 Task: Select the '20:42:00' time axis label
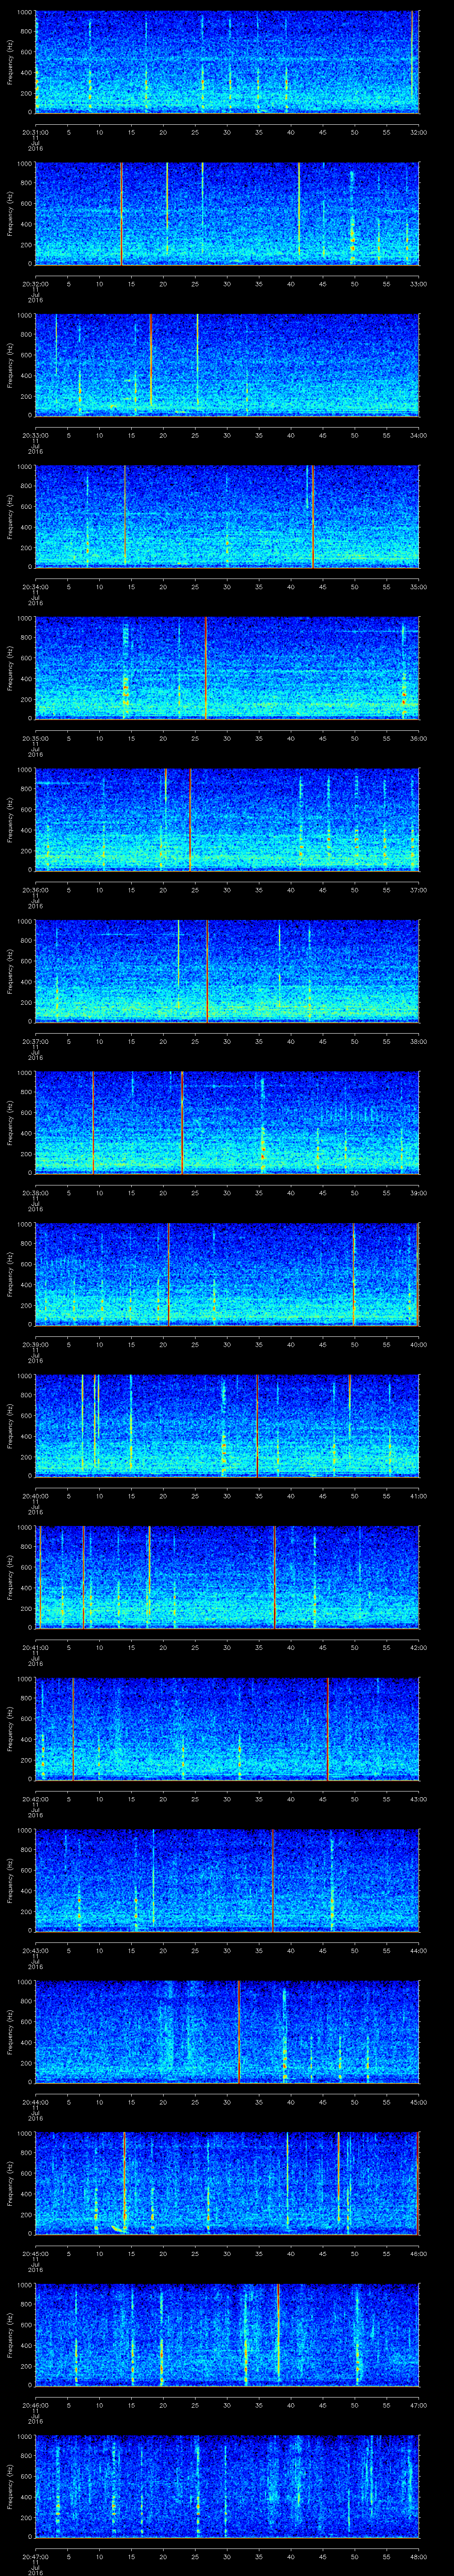35,1799
